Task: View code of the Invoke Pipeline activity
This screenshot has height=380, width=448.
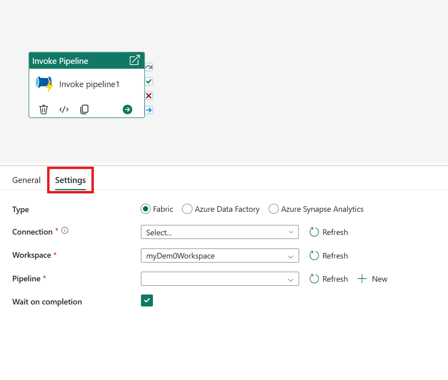Action: click(64, 109)
